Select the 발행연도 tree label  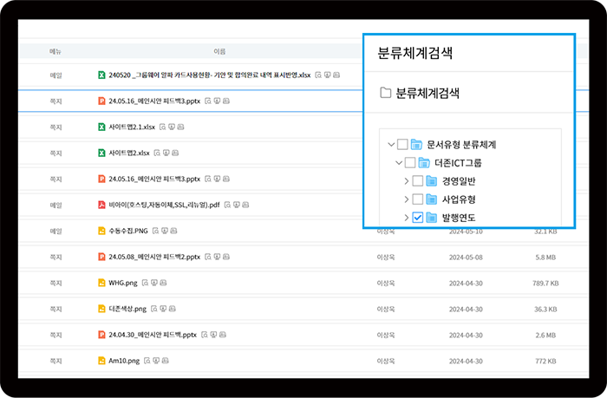[459, 217]
